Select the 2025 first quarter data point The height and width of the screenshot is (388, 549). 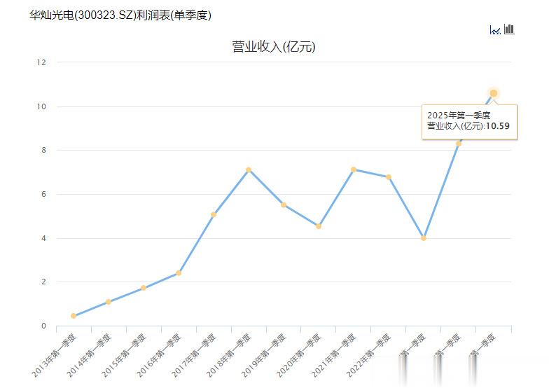click(x=493, y=93)
